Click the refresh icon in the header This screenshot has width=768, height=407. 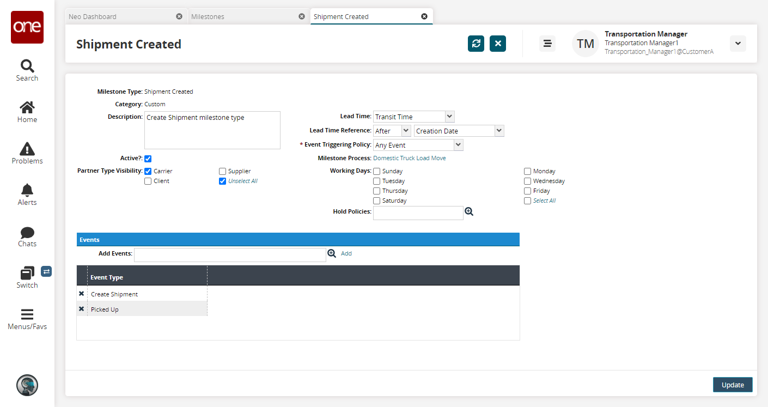coord(476,44)
